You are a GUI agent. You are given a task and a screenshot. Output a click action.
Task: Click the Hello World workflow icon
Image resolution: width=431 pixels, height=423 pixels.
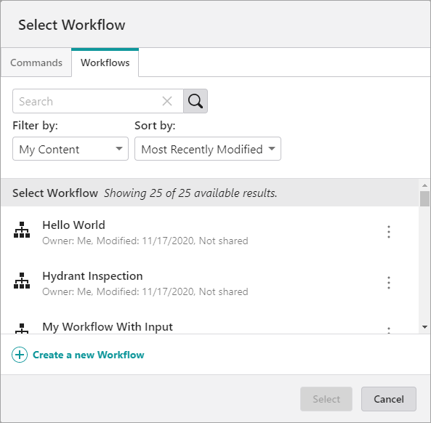pyautogui.click(x=22, y=230)
